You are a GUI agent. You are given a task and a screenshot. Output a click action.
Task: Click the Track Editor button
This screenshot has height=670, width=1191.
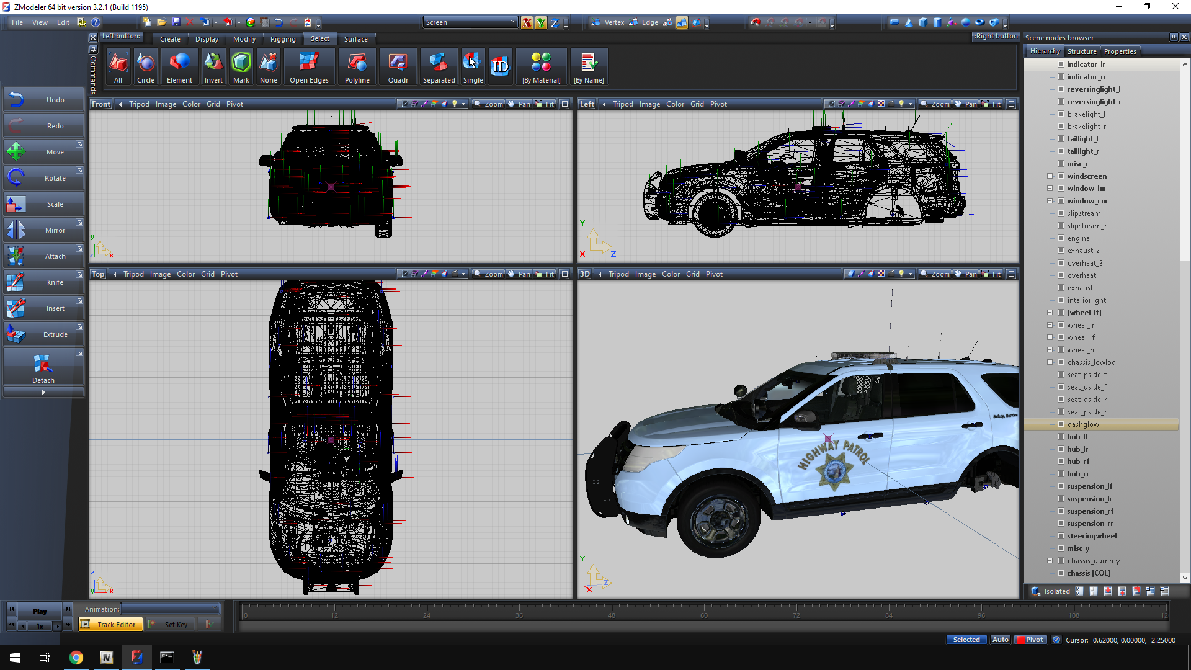[x=111, y=625]
